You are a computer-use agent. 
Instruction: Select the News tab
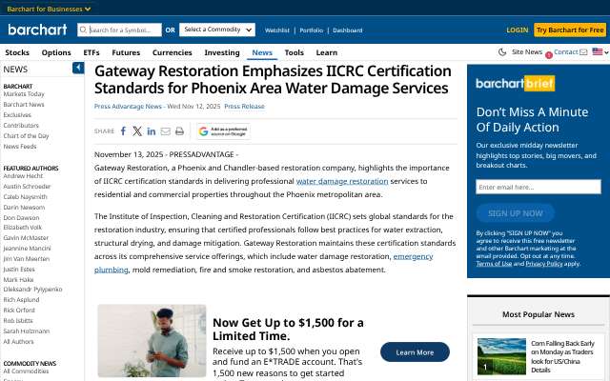(262, 52)
